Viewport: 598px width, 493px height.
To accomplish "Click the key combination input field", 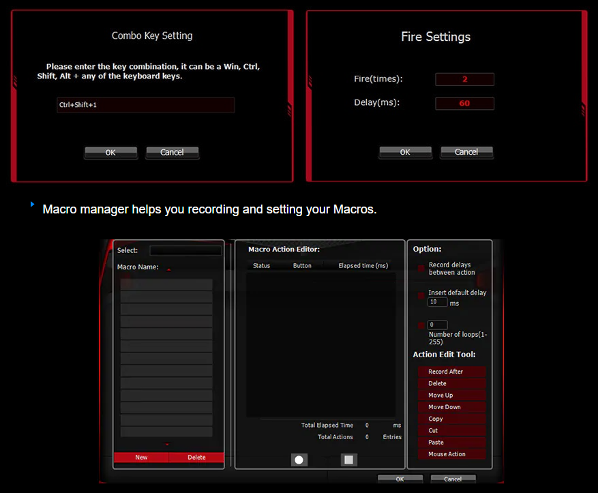I will click(x=146, y=105).
